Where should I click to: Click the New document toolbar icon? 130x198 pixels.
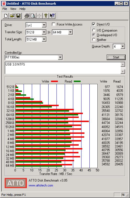pyautogui.click(x=6, y=16)
